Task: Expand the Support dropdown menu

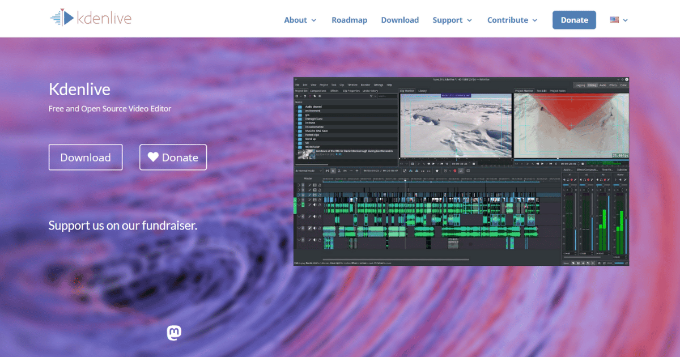Action: click(x=452, y=20)
